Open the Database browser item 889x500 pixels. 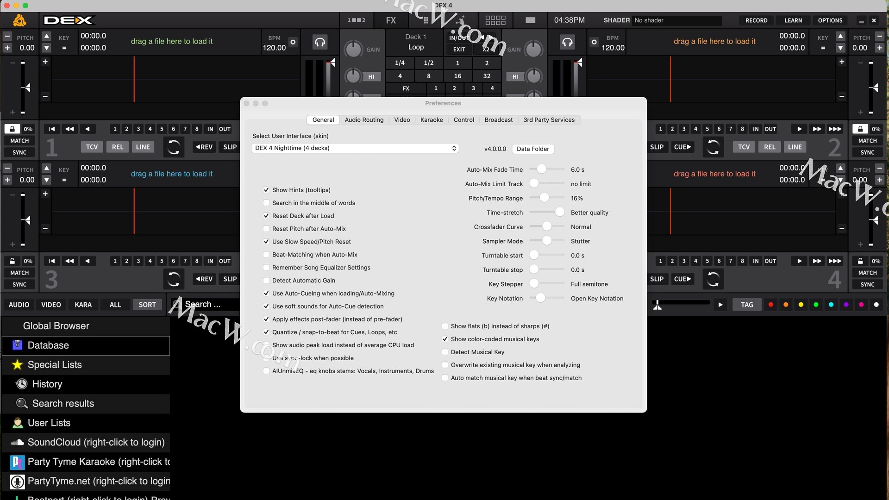48,345
